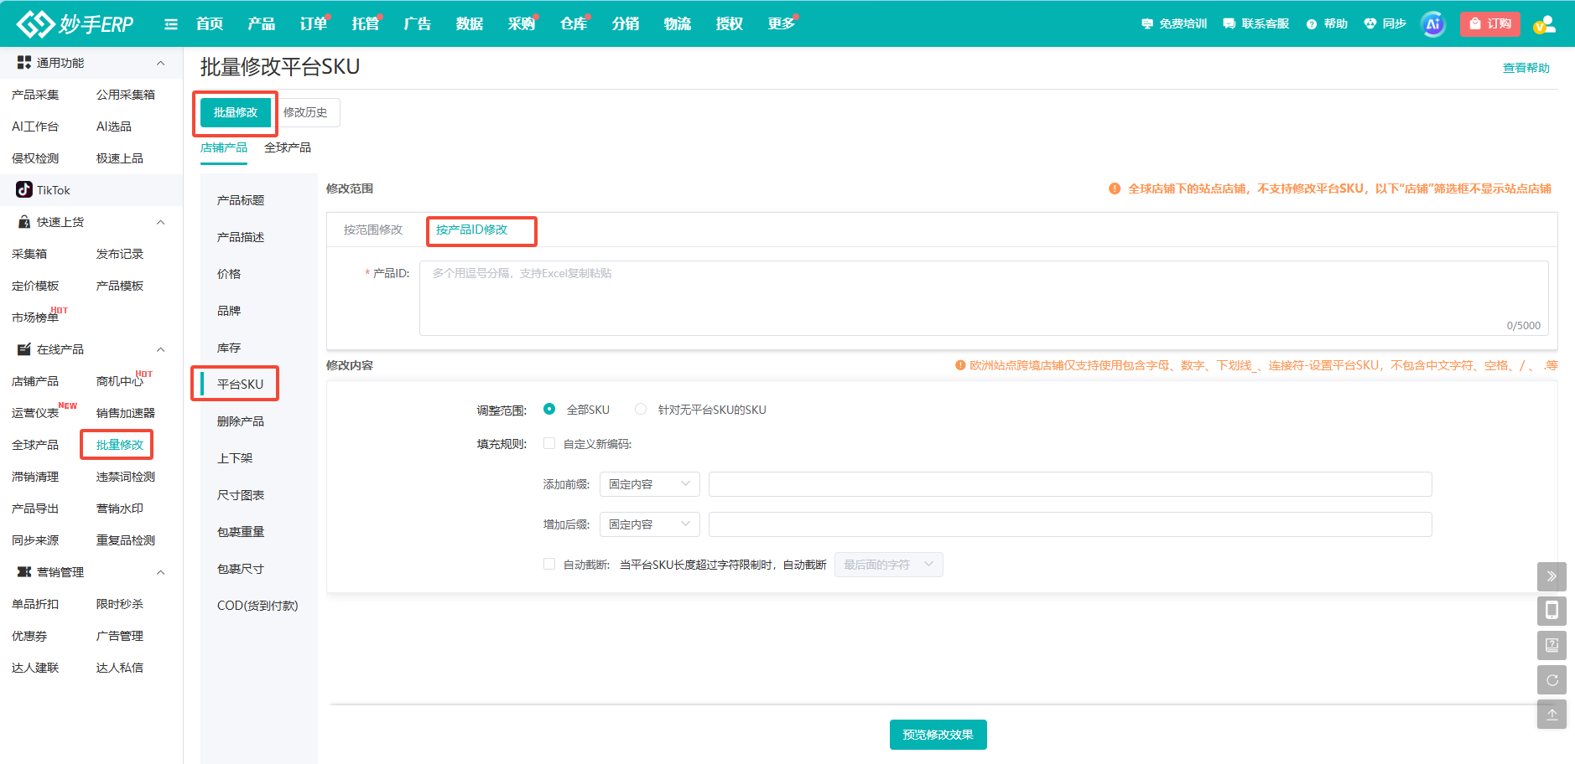This screenshot has height=764, width=1575.
Task: Click the 预览修改效果 button
Action: (938, 735)
